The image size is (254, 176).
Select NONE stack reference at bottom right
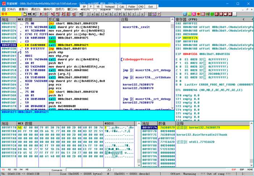point(250,170)
